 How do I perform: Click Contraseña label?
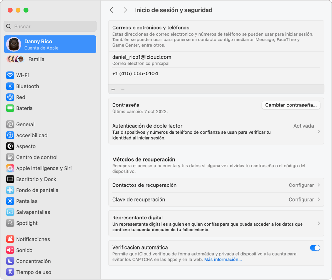126,105
